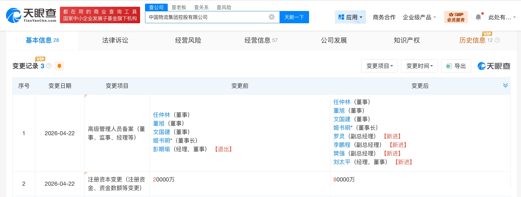Open 彭期瑜 person link in 变更前
This screenshot has height=197, width=521.
point(162,149)
